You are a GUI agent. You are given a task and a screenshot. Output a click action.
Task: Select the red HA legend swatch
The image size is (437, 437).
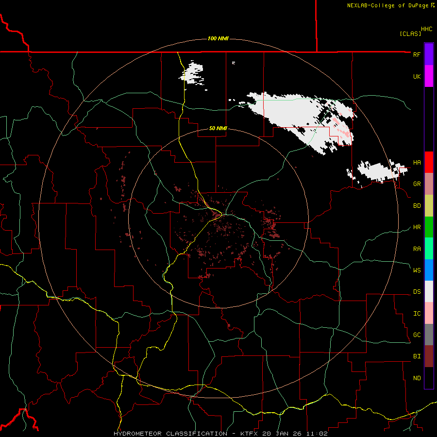tap(429, 162)
